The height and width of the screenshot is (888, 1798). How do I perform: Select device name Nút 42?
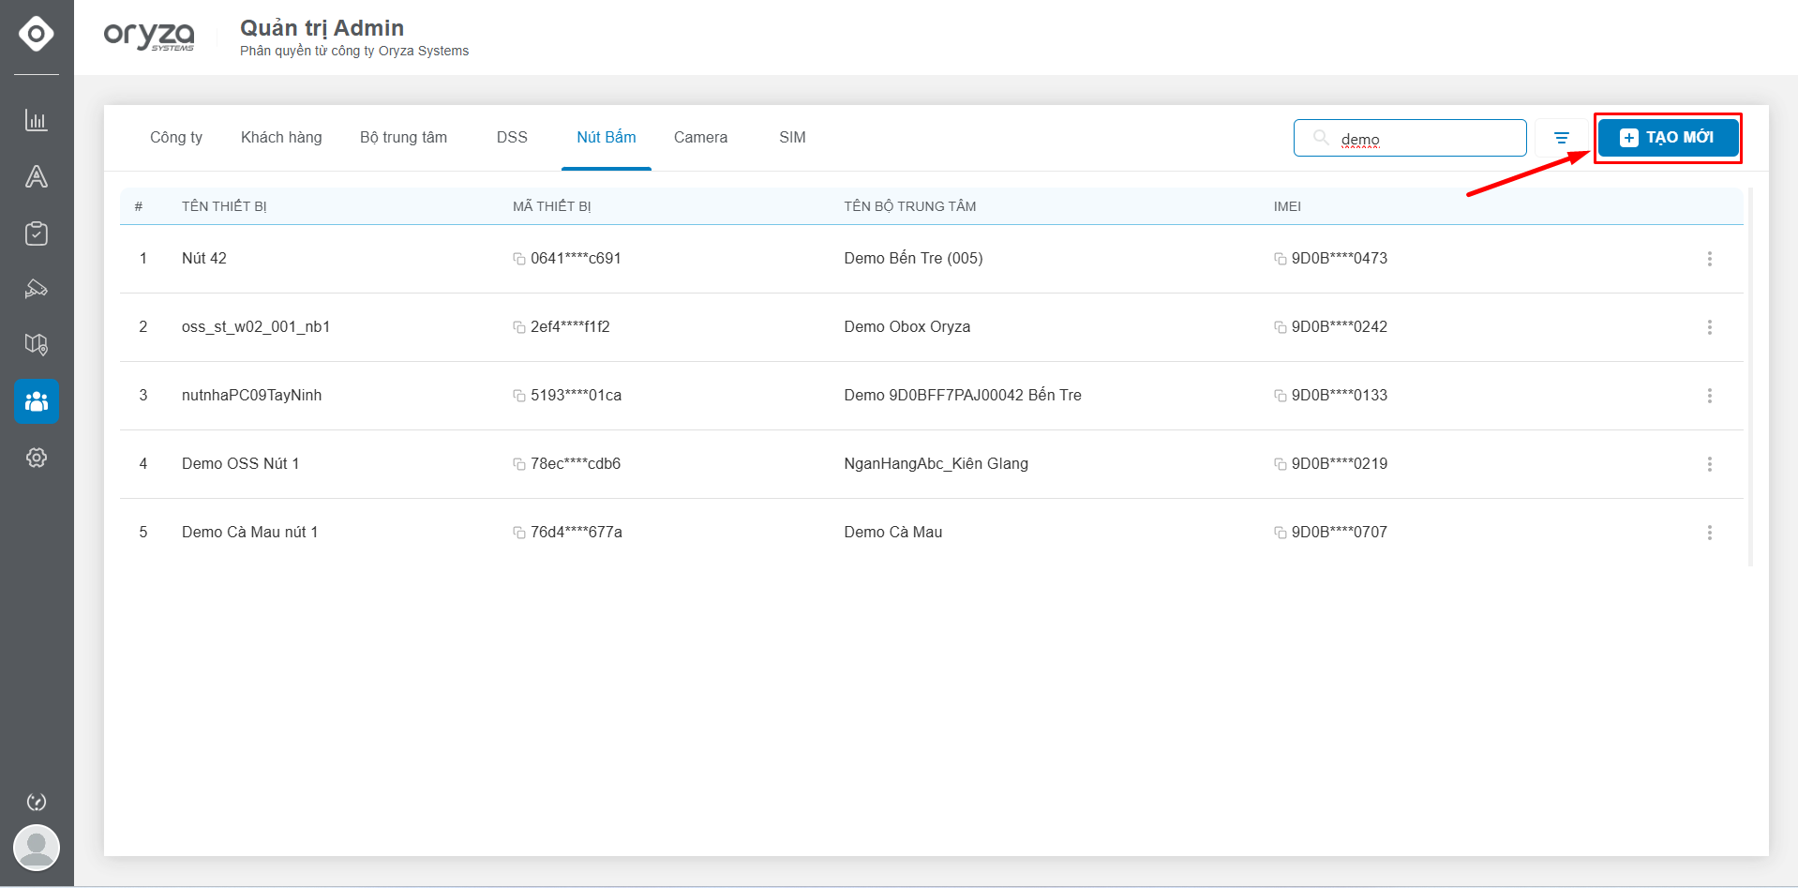[x=204, y=259]
